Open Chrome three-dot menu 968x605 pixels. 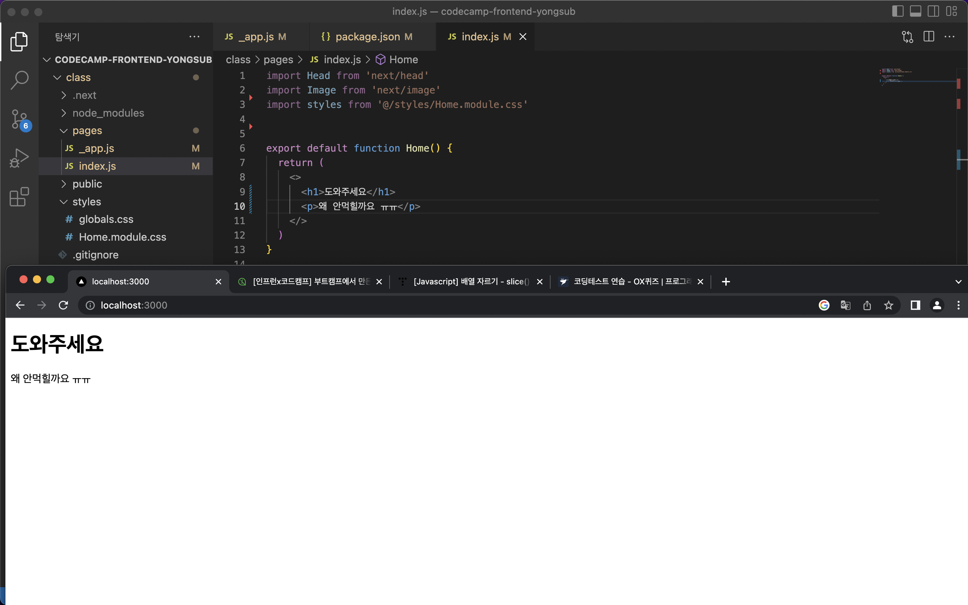tap(958, 305)
